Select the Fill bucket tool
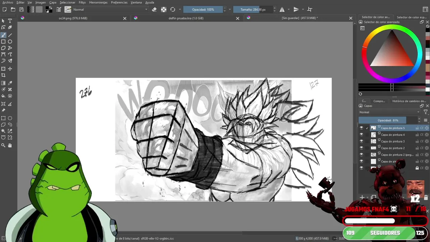The image size is (430, 242). coord(3,96)
